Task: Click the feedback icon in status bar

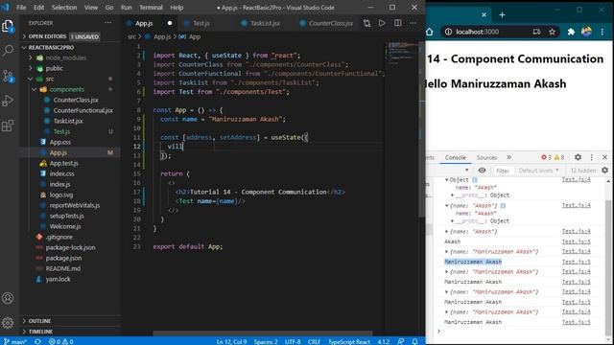Action: pos(401,341)
